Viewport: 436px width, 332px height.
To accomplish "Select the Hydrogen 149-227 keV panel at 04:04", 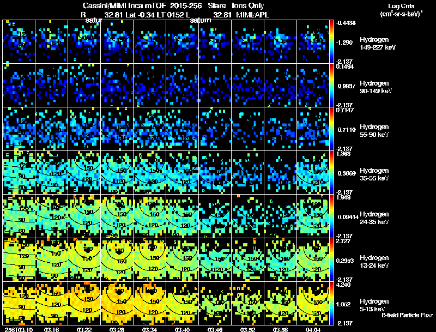I will tap(313, 41).
